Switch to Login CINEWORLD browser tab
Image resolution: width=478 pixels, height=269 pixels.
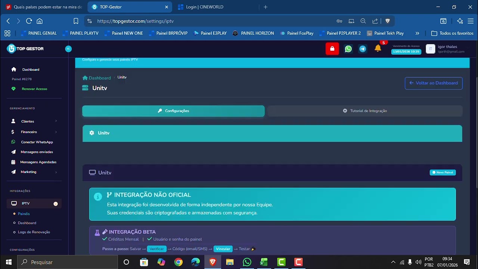[x=217, y=7]
